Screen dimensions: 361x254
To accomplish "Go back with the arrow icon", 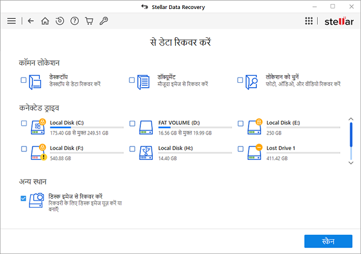I will tap(31, 21).
